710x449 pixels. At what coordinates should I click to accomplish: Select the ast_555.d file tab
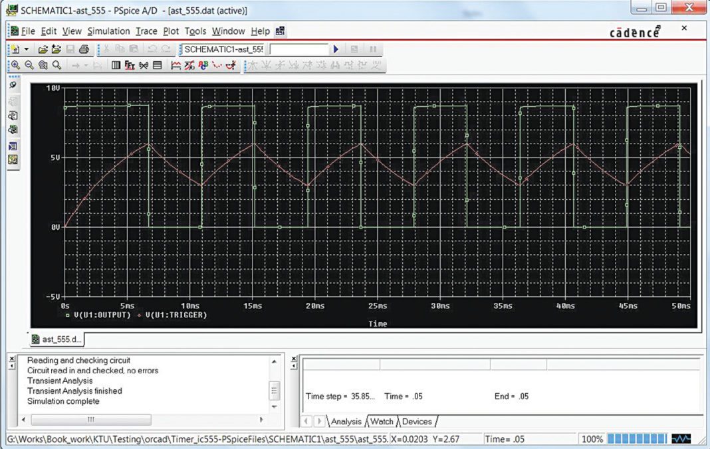pyautogui.click(x=56, y=339)
